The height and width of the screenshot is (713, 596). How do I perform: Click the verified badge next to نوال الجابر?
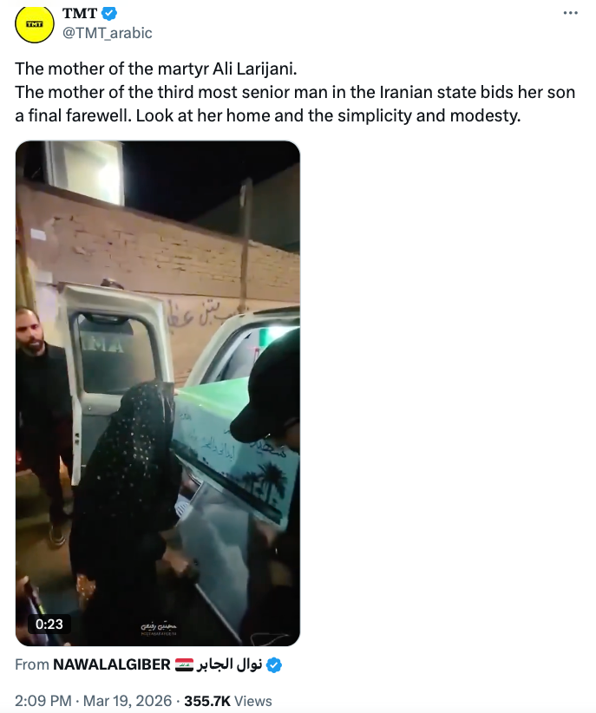coord(274,664)
